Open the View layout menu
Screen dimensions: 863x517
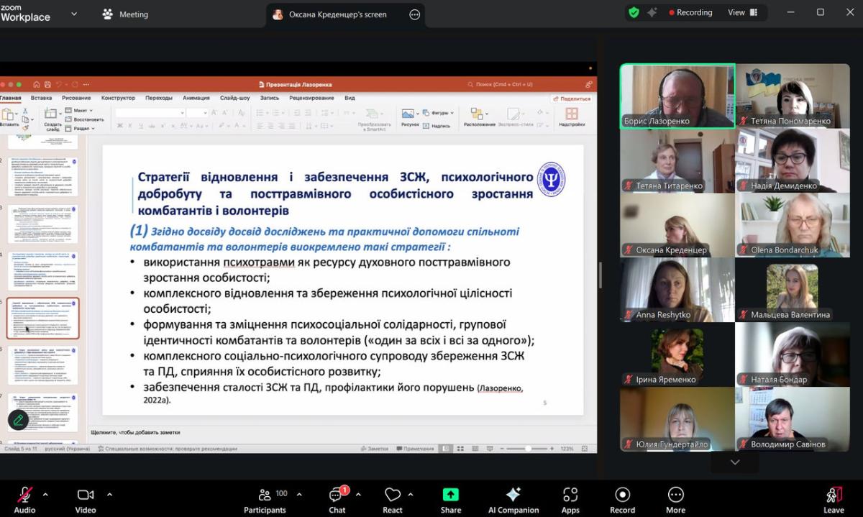tap(742, 12)
